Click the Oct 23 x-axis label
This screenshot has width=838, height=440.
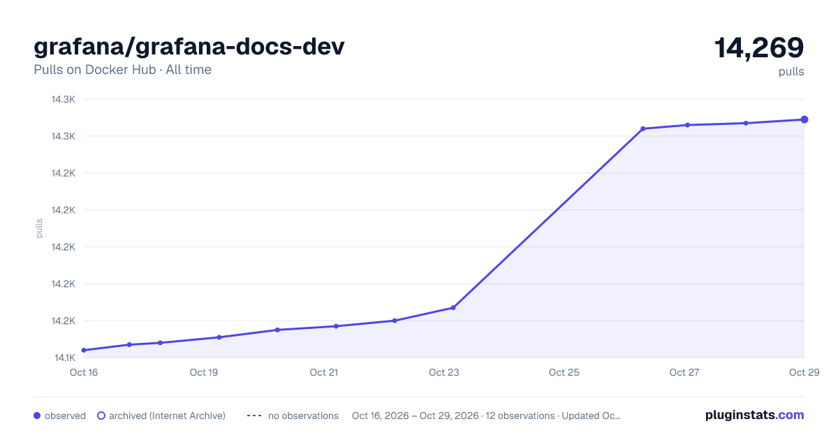coord(444,372)
